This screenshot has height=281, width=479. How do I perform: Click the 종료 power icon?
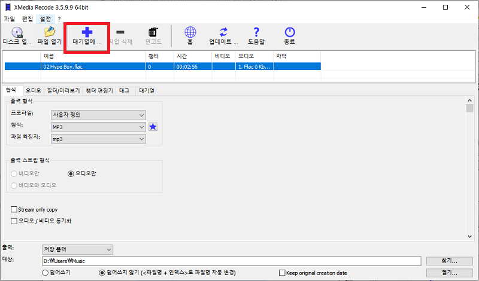tap(290, 32)
